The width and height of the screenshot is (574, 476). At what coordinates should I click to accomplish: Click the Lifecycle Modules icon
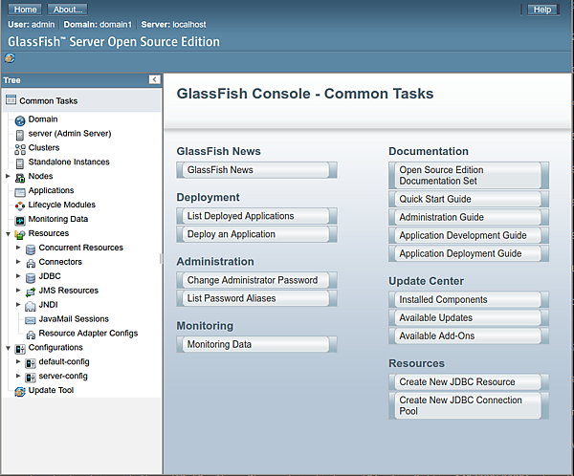(x=19, y=206)
